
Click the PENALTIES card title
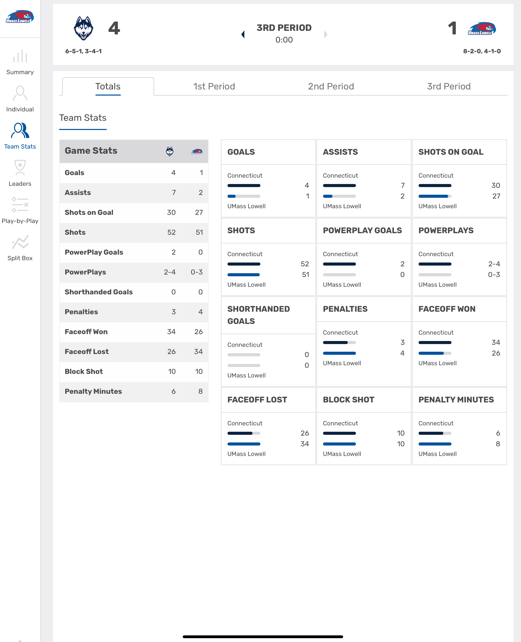(345, 309)
